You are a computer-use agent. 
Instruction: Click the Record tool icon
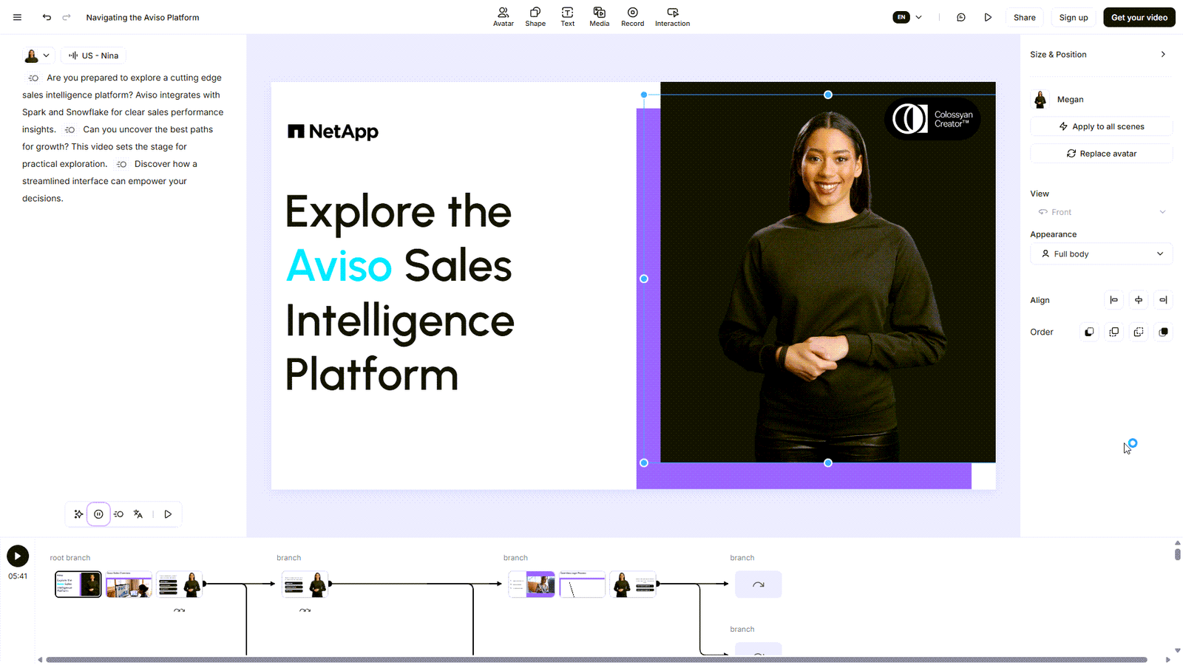(632, 17)
